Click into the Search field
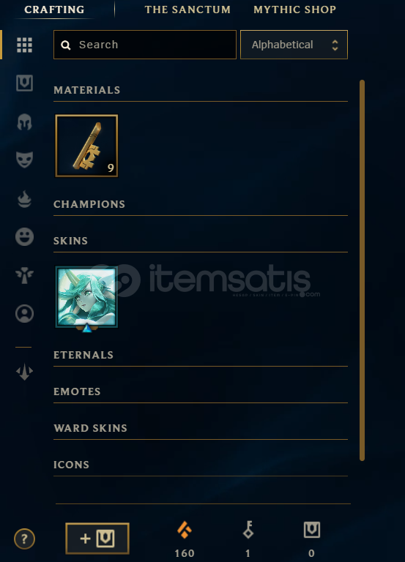 (x=145, y=45)
